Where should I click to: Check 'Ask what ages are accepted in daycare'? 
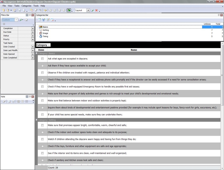point(42,59)
